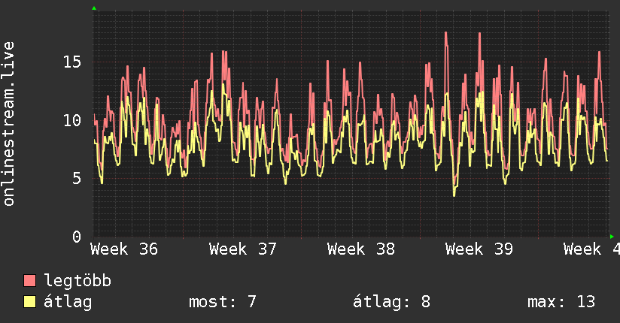This screenshot has height=323, width=620.
Task: Click the 'átlag: 8' average value
Action: [391, 302]
